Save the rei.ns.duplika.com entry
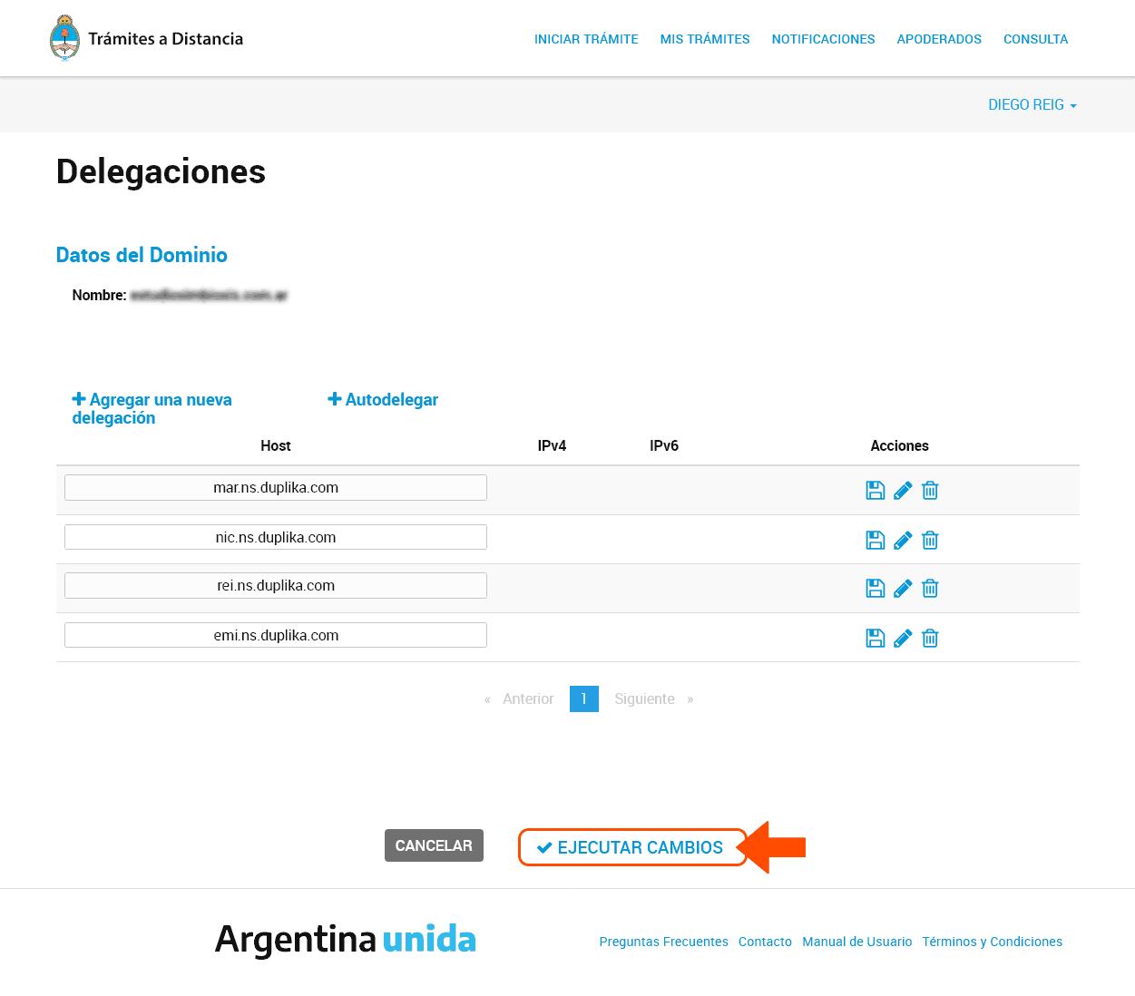The image size is (1135, 996). coord(875,588)
